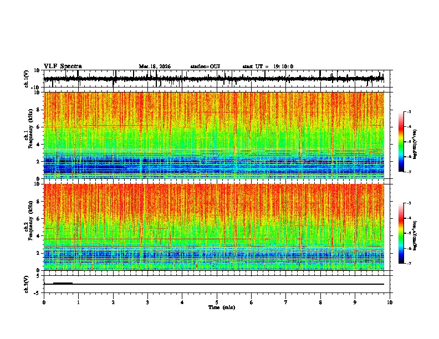This screenshot has width=439, height=339.
Task: Select the "start UT = 19:10:0" text
Action: pos(268,66)
